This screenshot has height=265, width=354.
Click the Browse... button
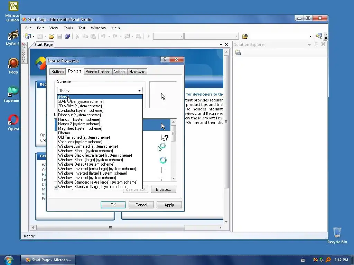tap(164, 189)
